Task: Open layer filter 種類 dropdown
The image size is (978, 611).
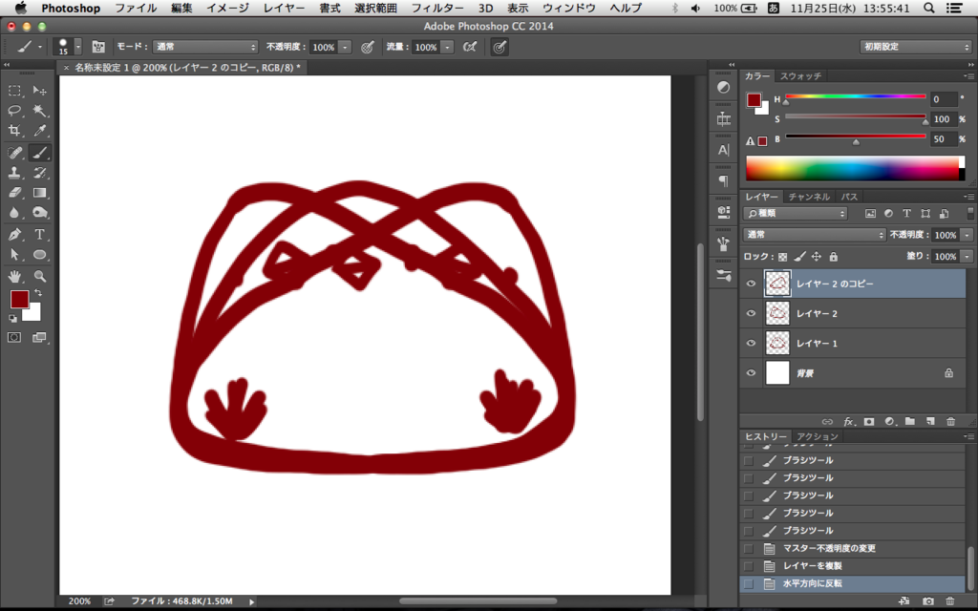Action: (796, 213)
